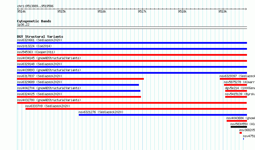This screenshot has width=255, height=150.
Task: Select the blue bar for nsv6320661
Action: coord(132,43)
